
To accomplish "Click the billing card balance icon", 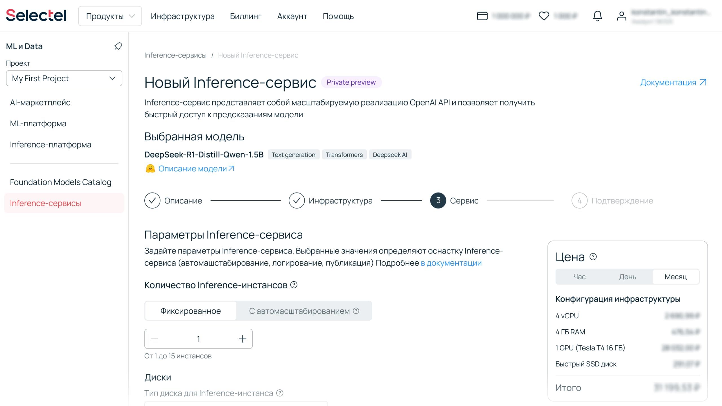I will pyautogui.click(x=482, y=16).
